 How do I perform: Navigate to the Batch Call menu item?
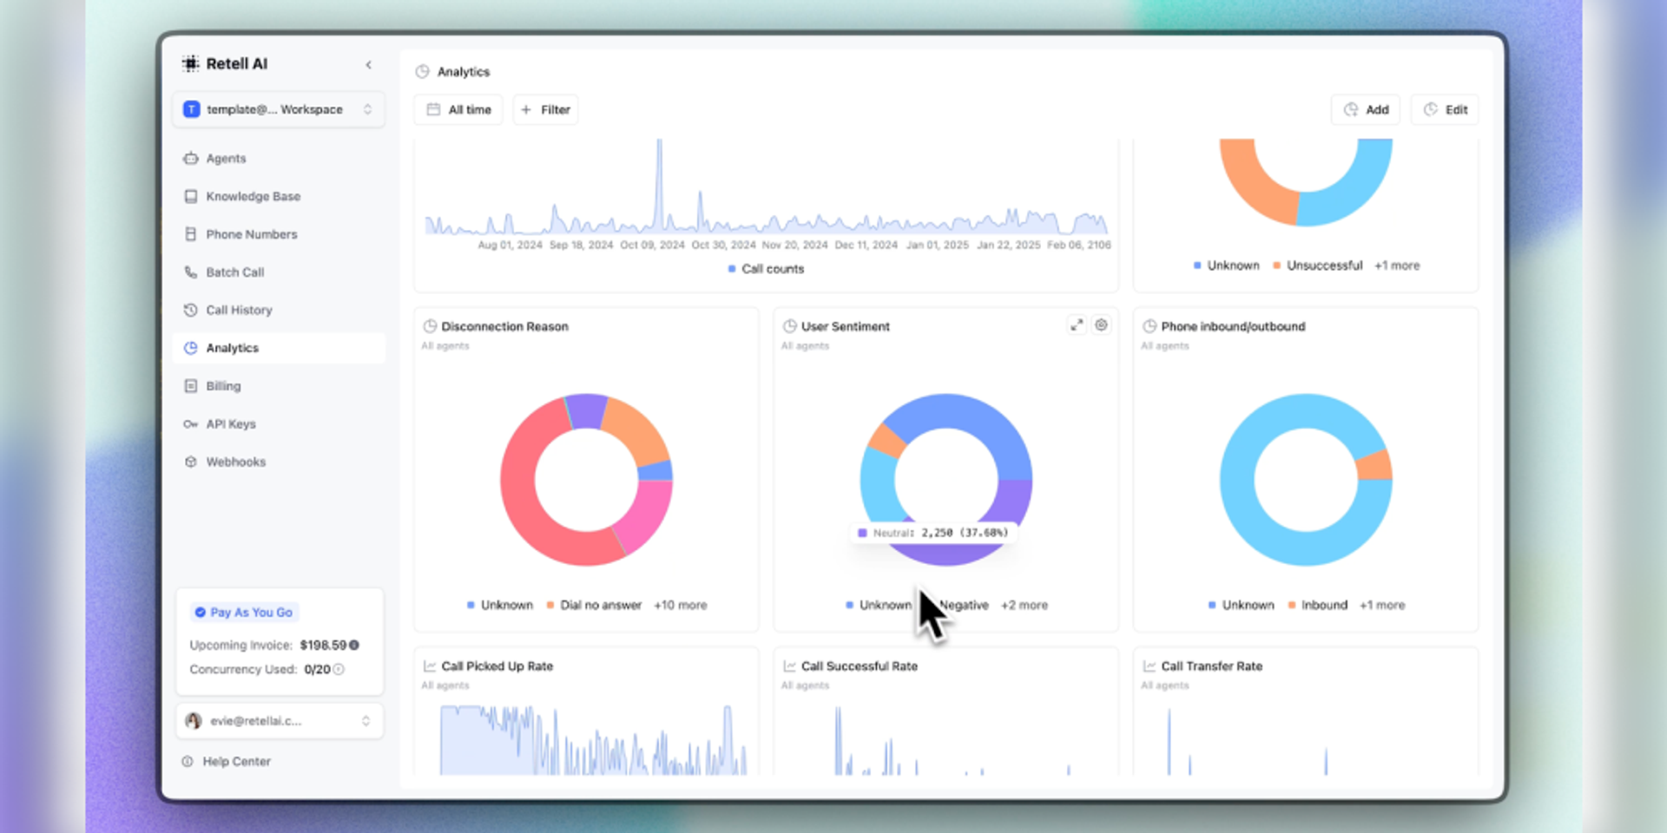click(x=279, y=272)
